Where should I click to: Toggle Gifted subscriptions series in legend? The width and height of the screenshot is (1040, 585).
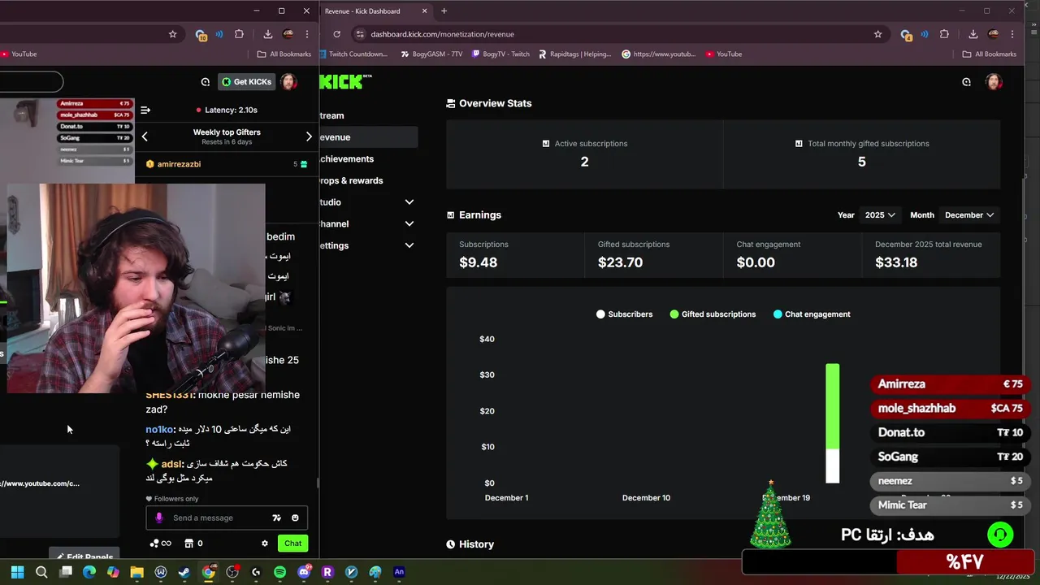713,314
